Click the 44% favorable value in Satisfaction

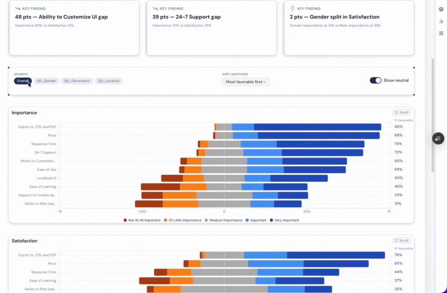(x=398, y=272)
